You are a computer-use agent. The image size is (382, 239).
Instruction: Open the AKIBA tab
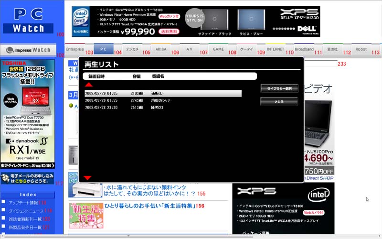click(x=161, y=49)
